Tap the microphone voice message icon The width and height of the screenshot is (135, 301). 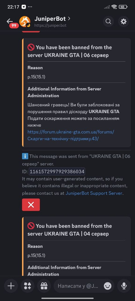[x=124, y=286]
